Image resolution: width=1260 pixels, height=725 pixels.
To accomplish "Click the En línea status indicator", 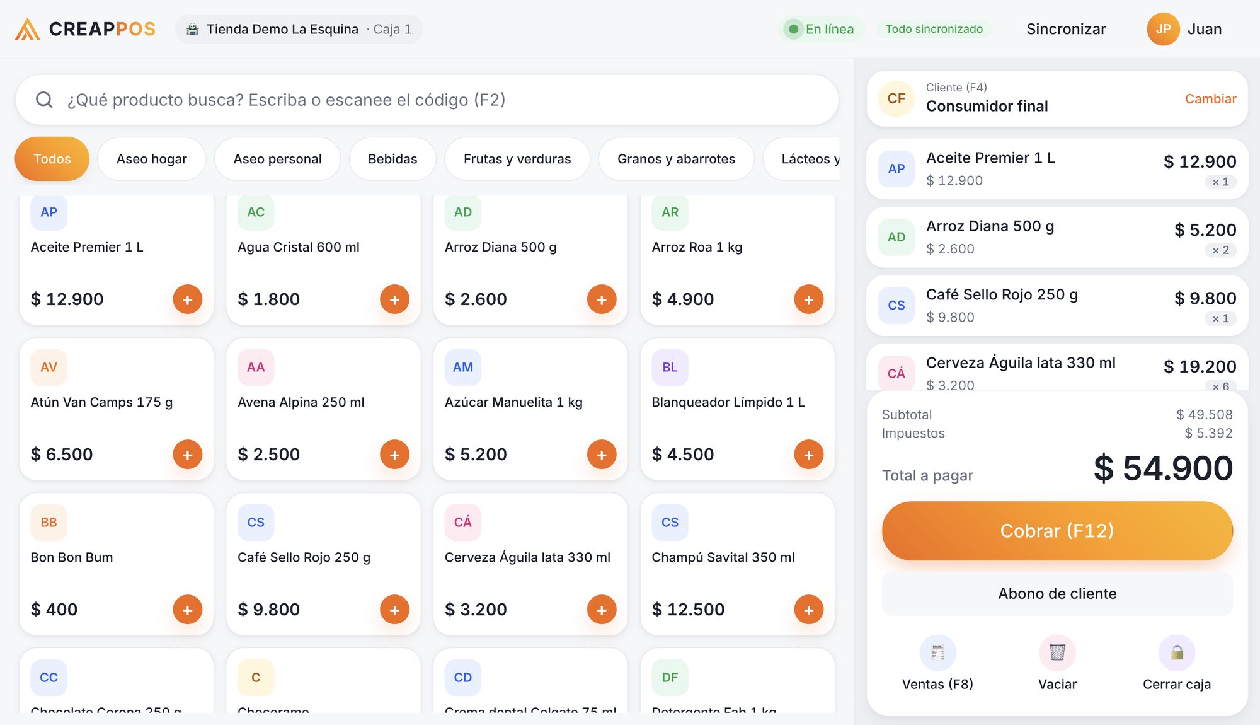I will (822, 29).
